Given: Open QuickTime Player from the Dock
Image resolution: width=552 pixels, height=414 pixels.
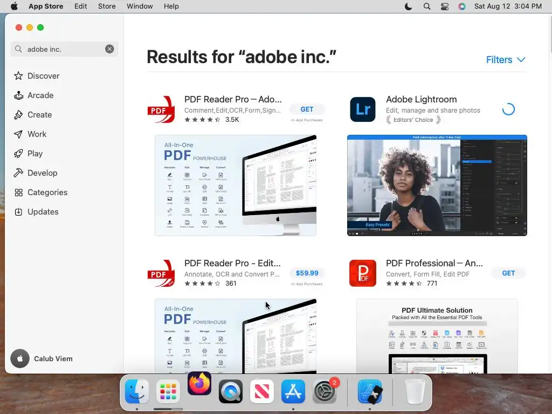Looking at the screenshot, I should (x=231, y=391).
